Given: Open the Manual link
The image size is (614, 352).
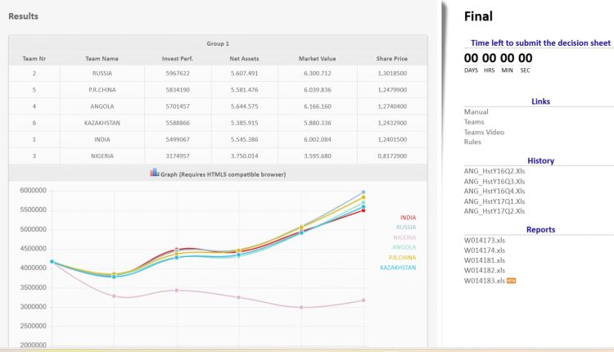Looking at the screenshot, I should (476, 112).
